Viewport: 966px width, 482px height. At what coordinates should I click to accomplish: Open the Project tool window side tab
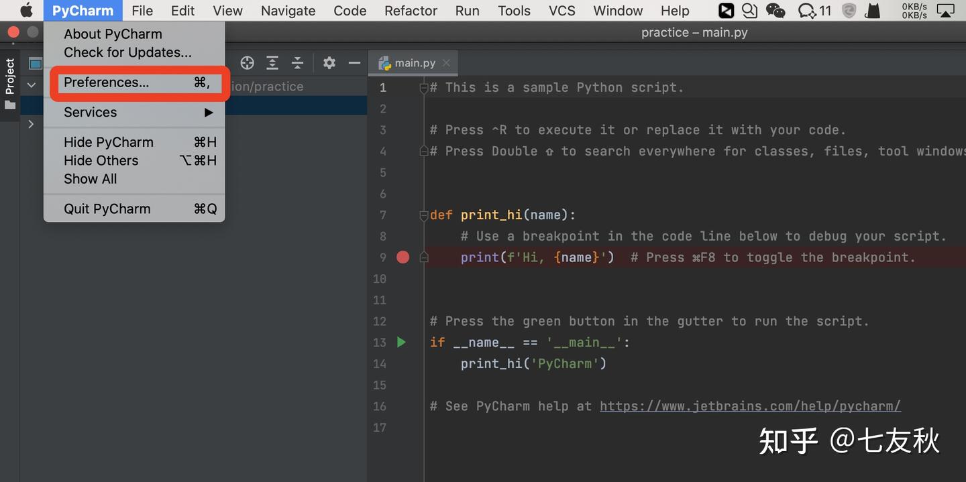coord(10,84)
